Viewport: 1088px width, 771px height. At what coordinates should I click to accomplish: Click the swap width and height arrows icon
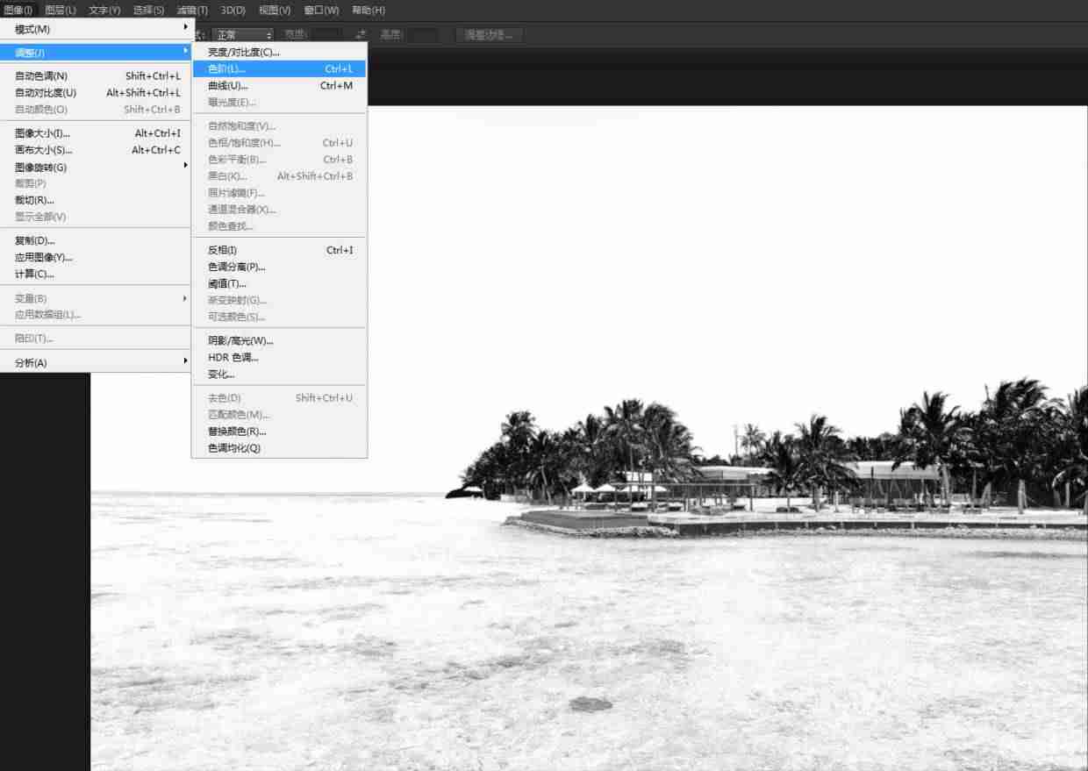click(361, 35)
